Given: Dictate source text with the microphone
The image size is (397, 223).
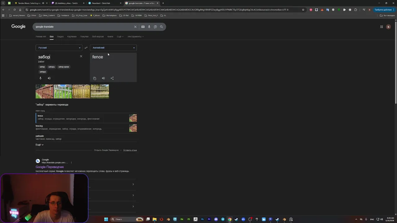Looking at the screenshot, I should pyautogui.click(x=40, y=78).
